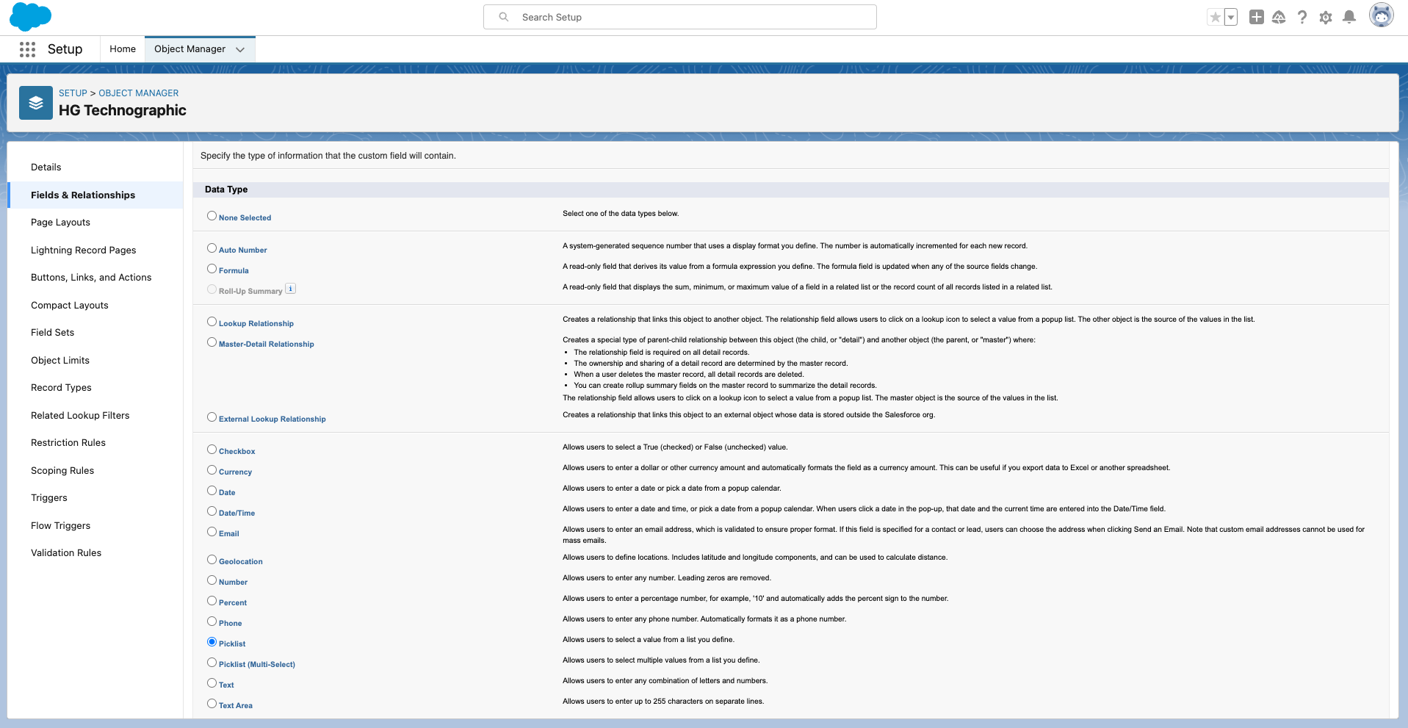Open Compact Layouts in the sidebar

click(70, 305)
